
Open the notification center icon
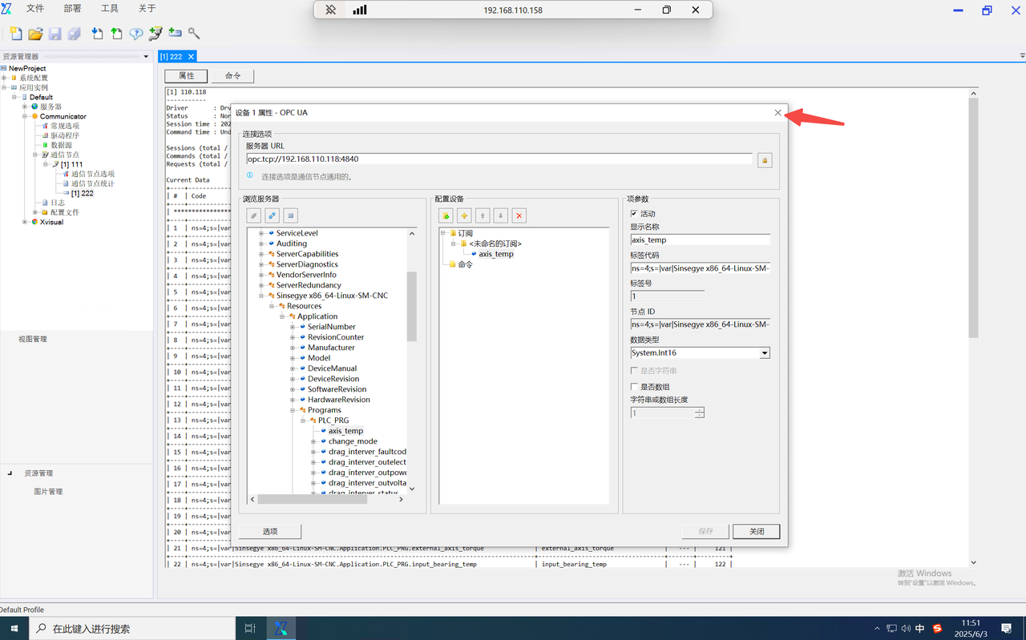pos(1007,629)
